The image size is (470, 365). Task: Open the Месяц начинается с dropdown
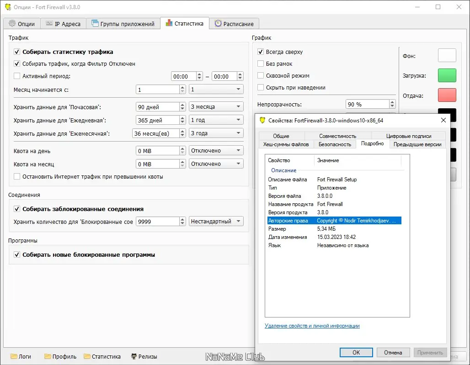tap(216, 89)
